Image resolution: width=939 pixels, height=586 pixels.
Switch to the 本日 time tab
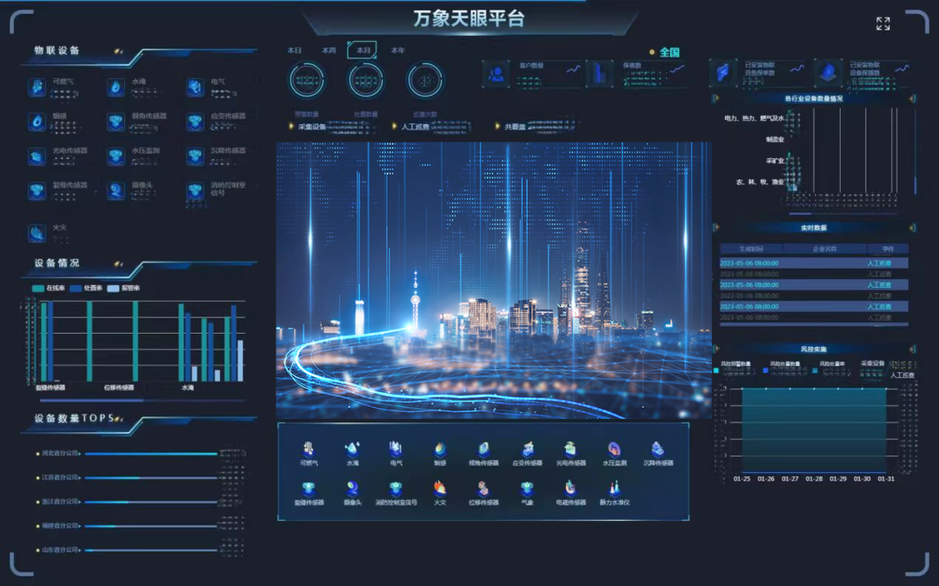pos(295,51)
